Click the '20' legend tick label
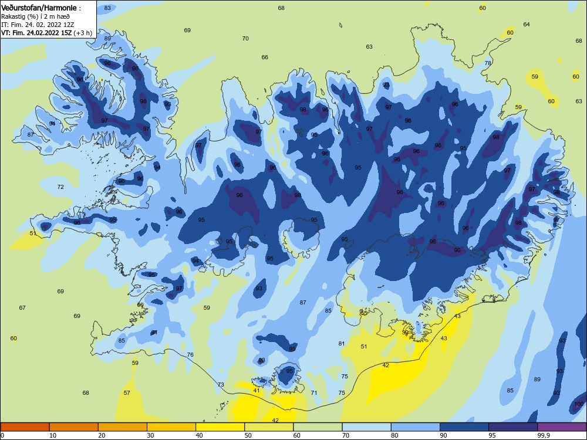 tap(102, 435)
